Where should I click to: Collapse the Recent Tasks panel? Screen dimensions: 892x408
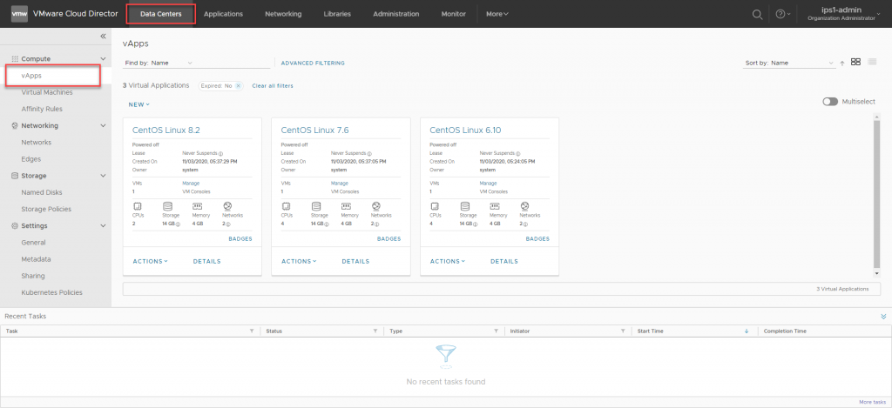(883, 317)
